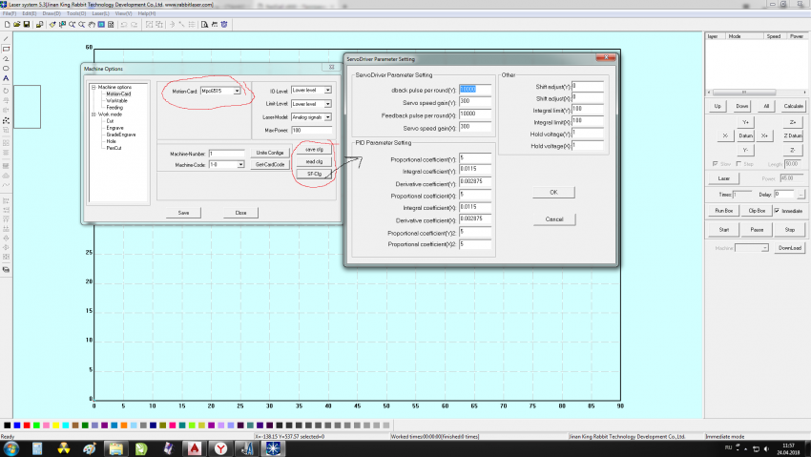Open the File menu
Viewport: 811px width, 457px height.
(10, 13)
